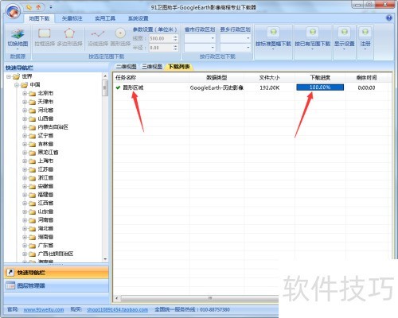Open the taobao.com shop link

click(x=118, y=309)
